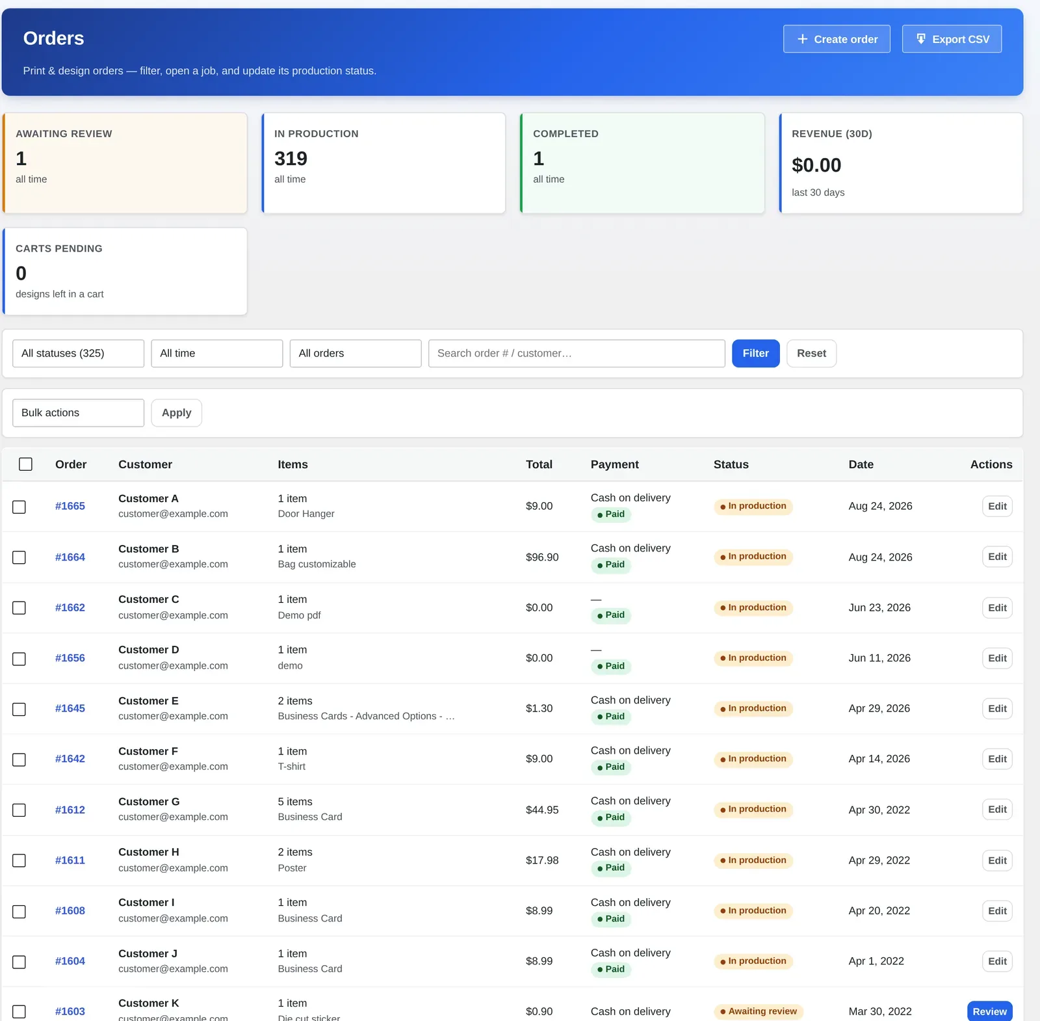Expand the All orders dropdown
1040x1021 pixels.
point(356,353)
